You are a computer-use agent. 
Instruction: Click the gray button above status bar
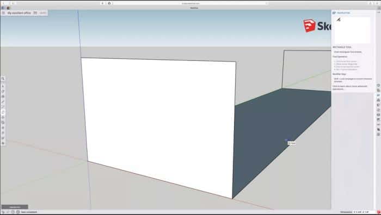tap(15, 207)
